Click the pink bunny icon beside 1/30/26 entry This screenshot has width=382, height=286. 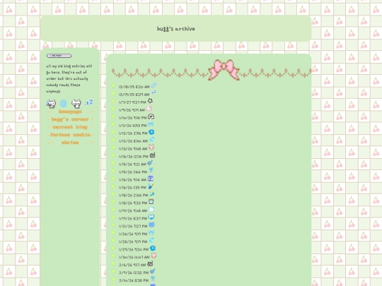pos(154,256)
